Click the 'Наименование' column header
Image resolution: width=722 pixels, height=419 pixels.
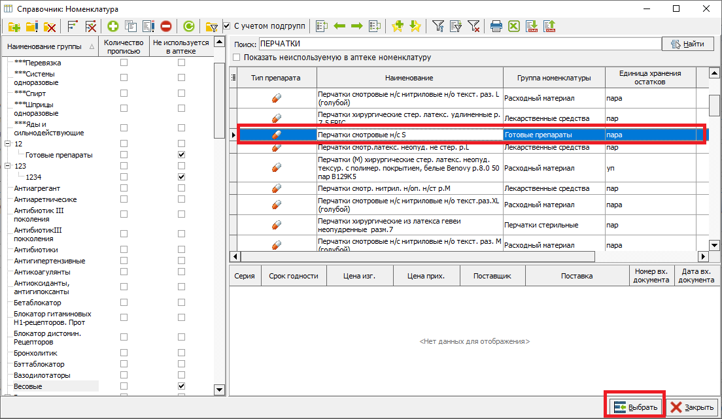point(409,78)
